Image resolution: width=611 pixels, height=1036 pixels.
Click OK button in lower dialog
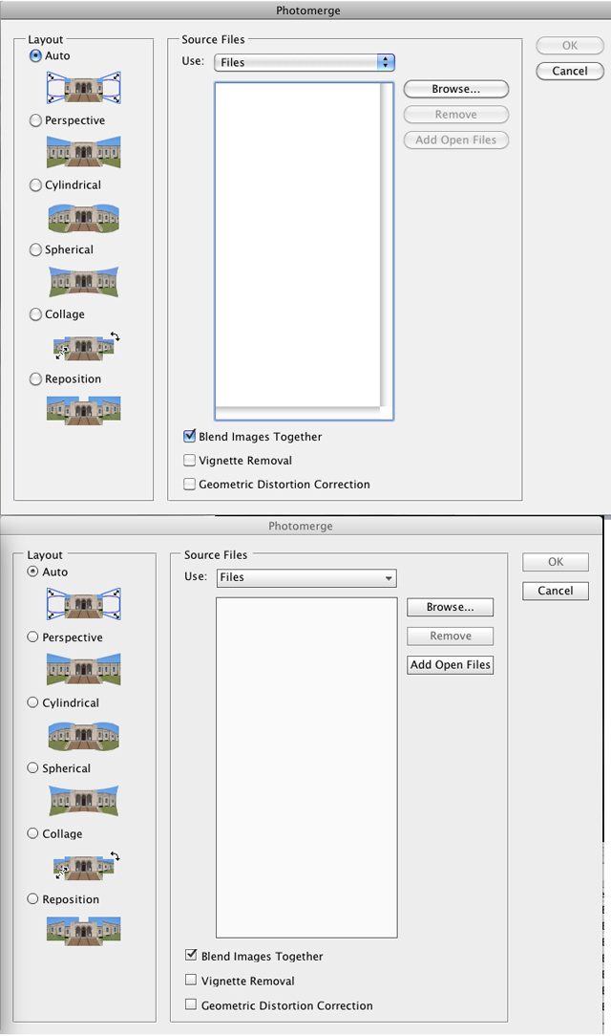(556, 562)
